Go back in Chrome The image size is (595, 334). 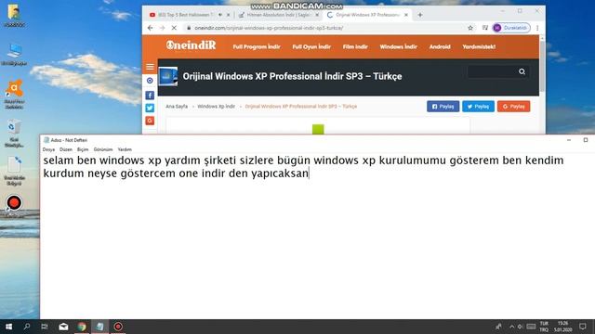pos(151,28)
